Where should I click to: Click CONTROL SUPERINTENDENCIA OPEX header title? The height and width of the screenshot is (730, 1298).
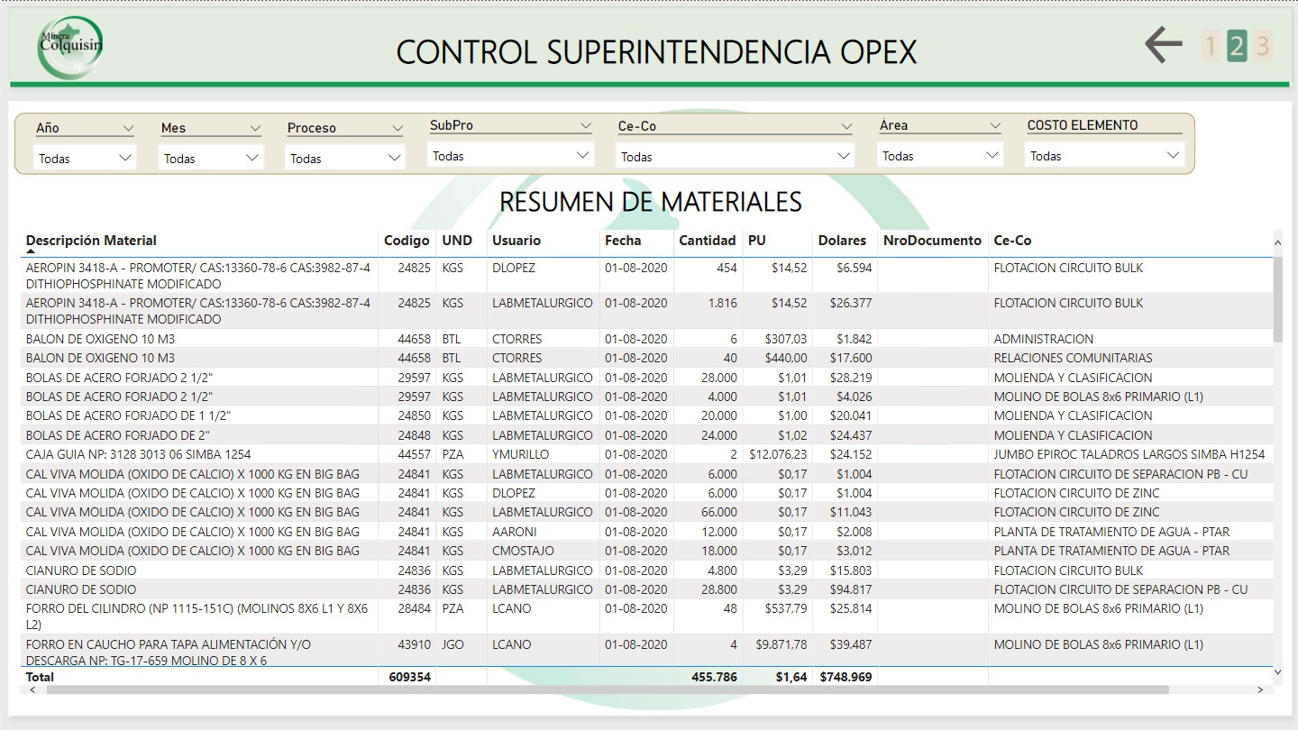(x=656, y=52)
